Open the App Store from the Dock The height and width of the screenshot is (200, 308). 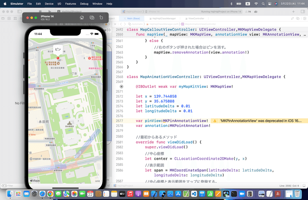point(178,194)
